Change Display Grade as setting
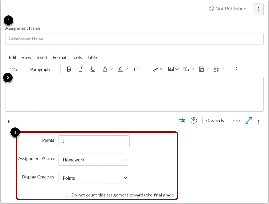Viewport: 269px width, 204px height. point(93,178)
